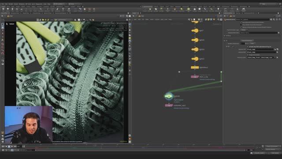Toggle the first checkbox in material library parameters
The width and height of the screenshot is (282, 159).
point(241,23)
